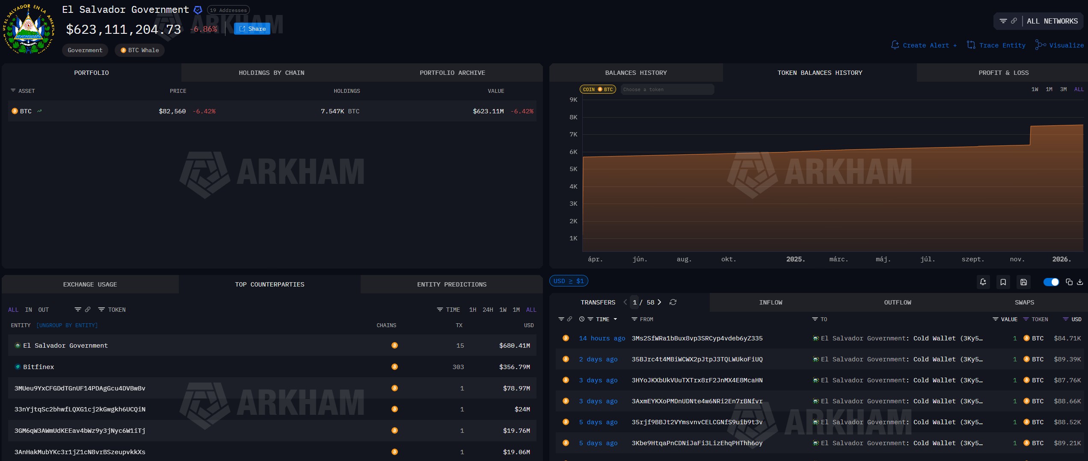Select the 1W chart time range
1088x461 pixels.
click(x=1035, y=89)
